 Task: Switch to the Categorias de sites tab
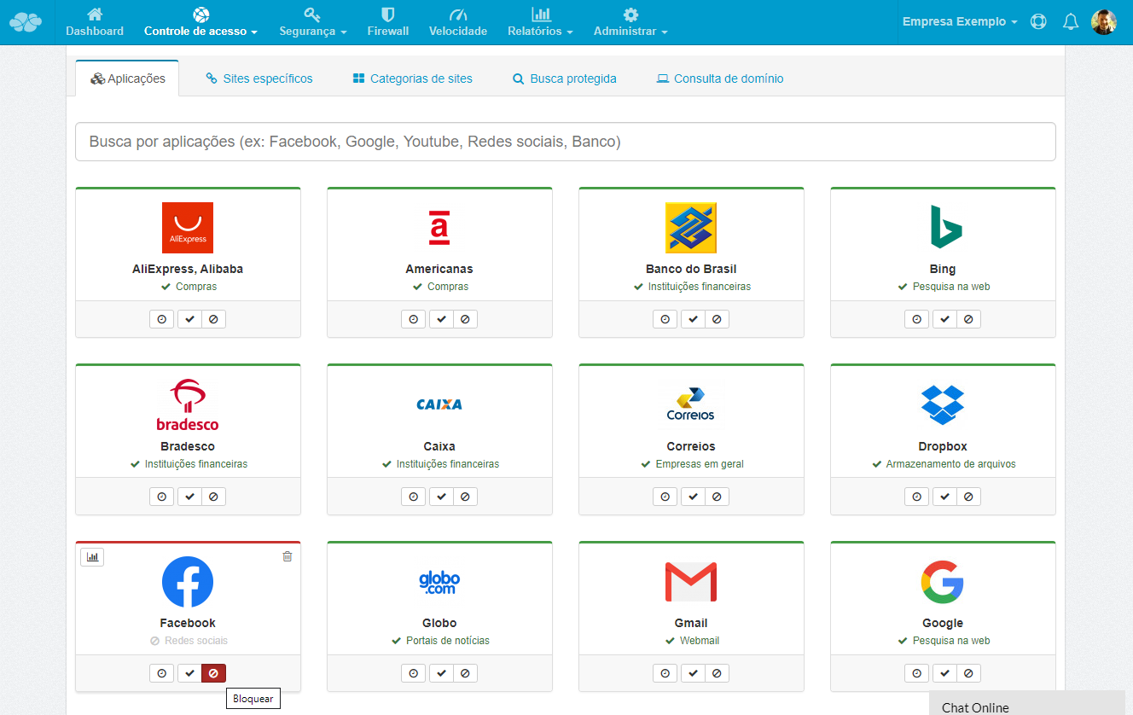(412, 78)
